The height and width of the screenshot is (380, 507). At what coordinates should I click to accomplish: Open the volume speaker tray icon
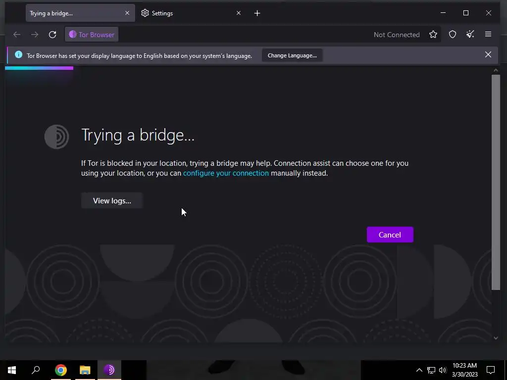pos(443,370)
